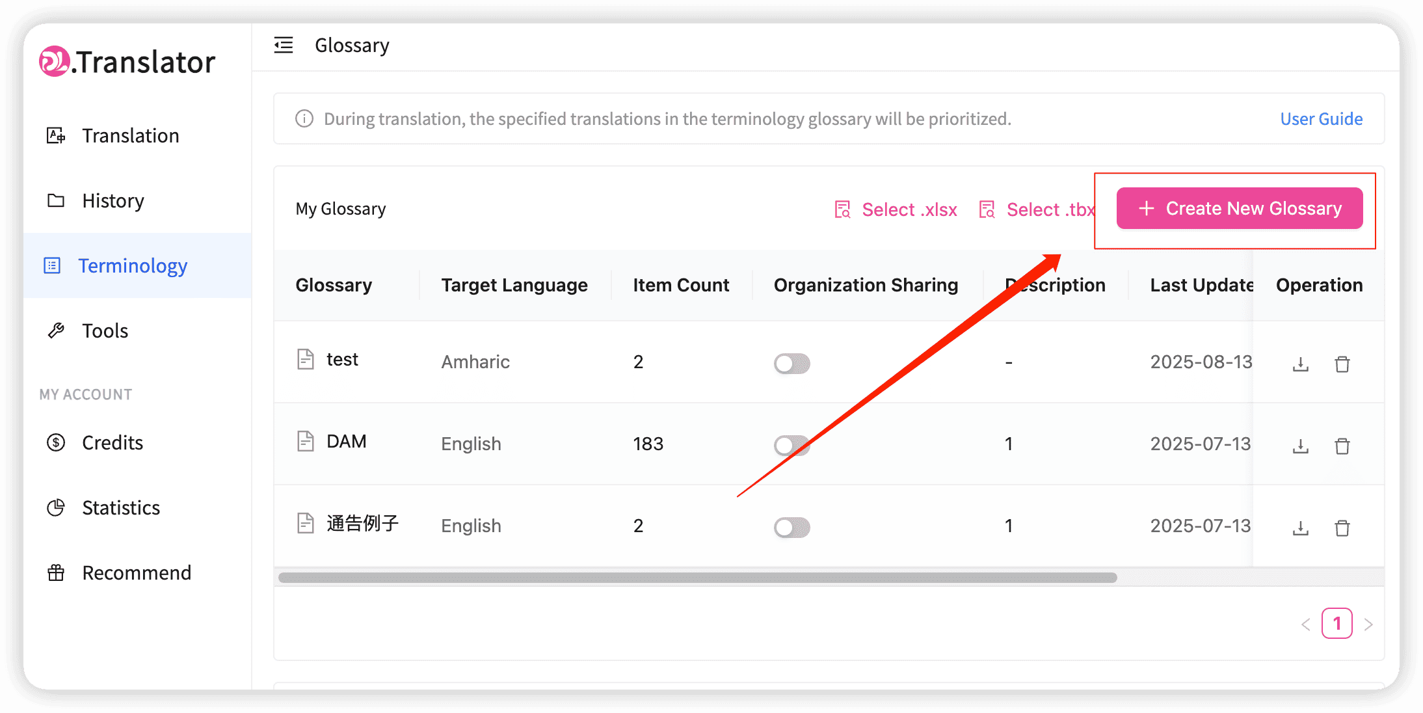Click the Credits dollar icon
Viewport: 1423px width, 713px height.
point(56,442)
